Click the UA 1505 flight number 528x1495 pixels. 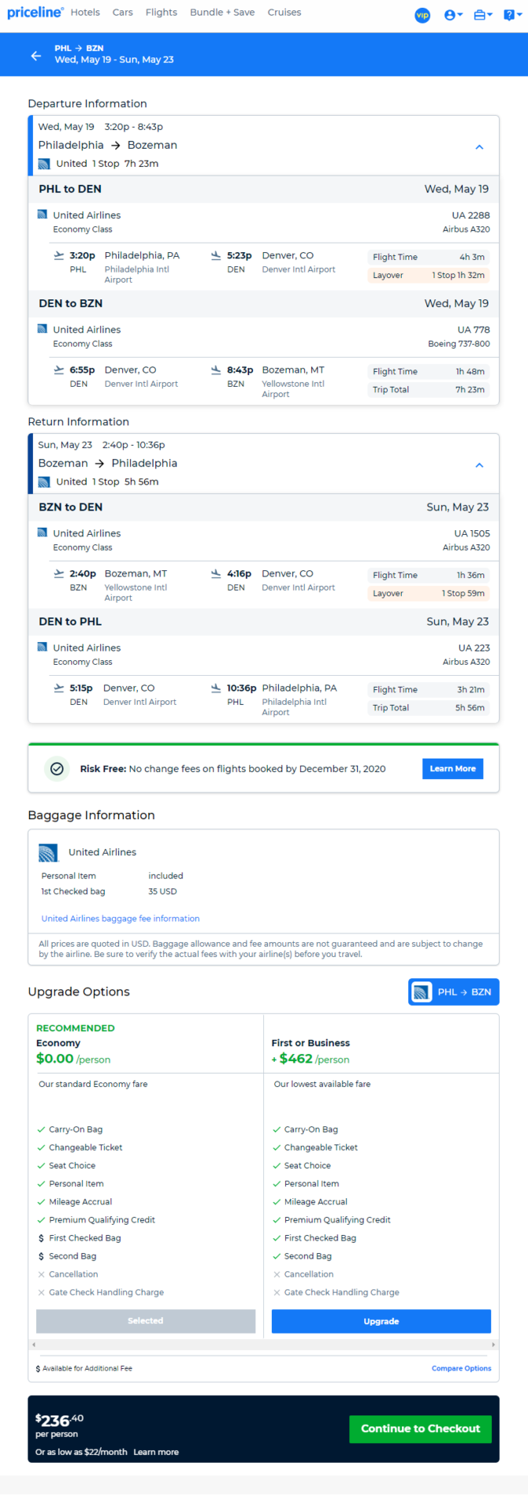pyautogui.click(x=472, y=533)
